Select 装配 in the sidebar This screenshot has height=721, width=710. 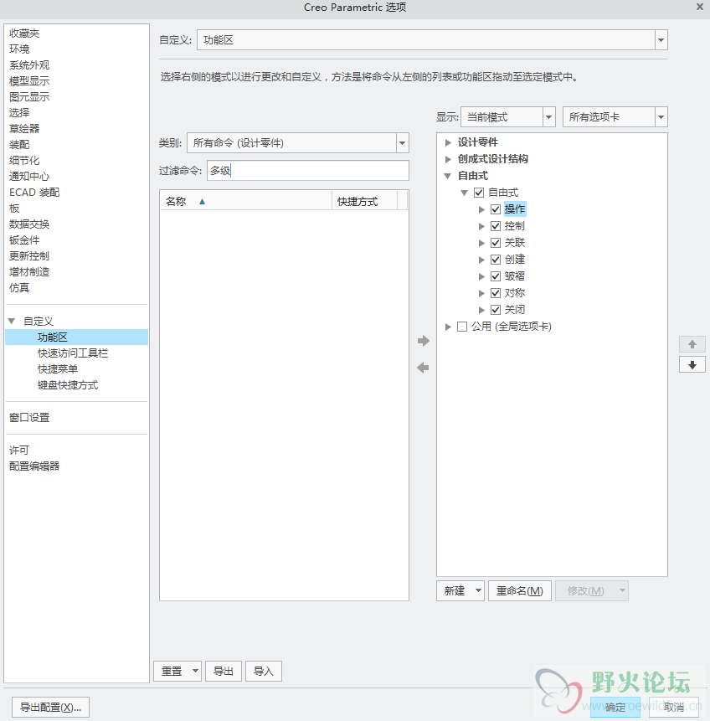click(x=19, y=144)
